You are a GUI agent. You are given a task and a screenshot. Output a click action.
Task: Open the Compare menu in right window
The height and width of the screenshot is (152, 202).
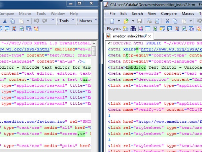(x=169, y=14)
